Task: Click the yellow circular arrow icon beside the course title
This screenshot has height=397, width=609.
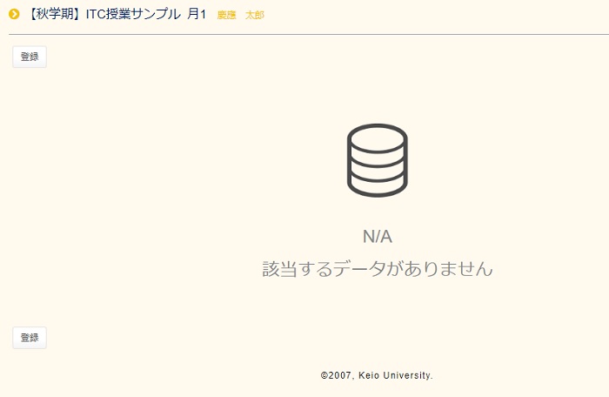Action: (x=14, y=14)
